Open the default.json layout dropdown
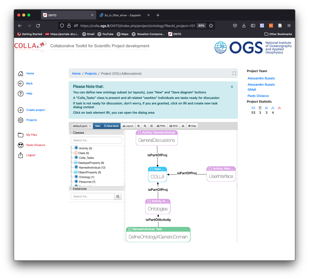309x279 pixels. pos(82,126)
